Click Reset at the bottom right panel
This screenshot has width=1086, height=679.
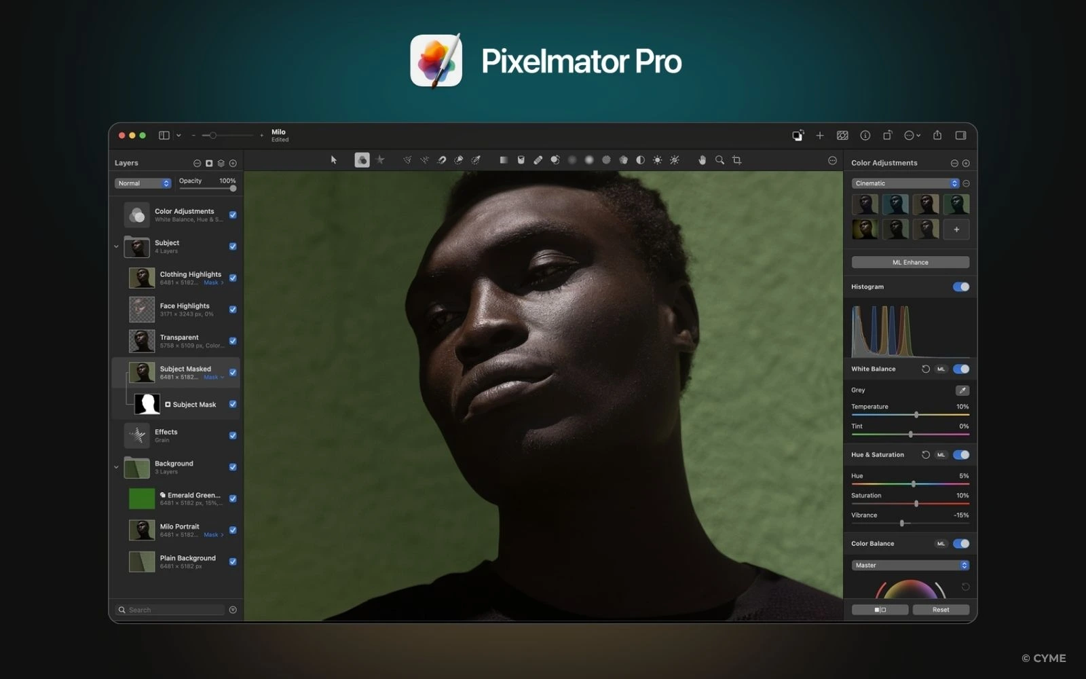(941, 609)
